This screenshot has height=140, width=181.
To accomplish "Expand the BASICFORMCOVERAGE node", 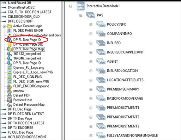I will 91,98.
